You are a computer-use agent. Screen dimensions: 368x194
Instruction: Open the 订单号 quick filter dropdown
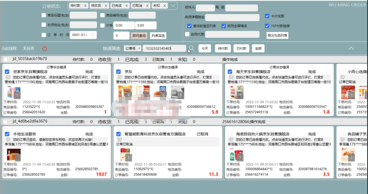tap(133, 48)
